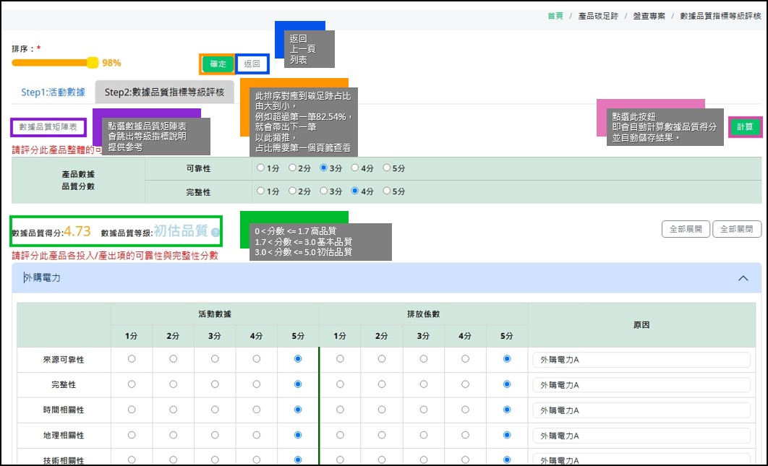The image size is (768, 466).
Task: Choose 2分 for 可靠性 product score
Action: click(293, 168)
